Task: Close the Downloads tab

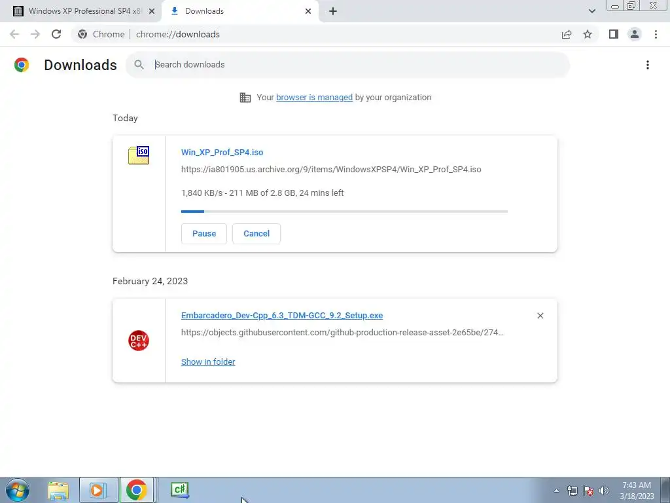Action: [x=308, y=11]
